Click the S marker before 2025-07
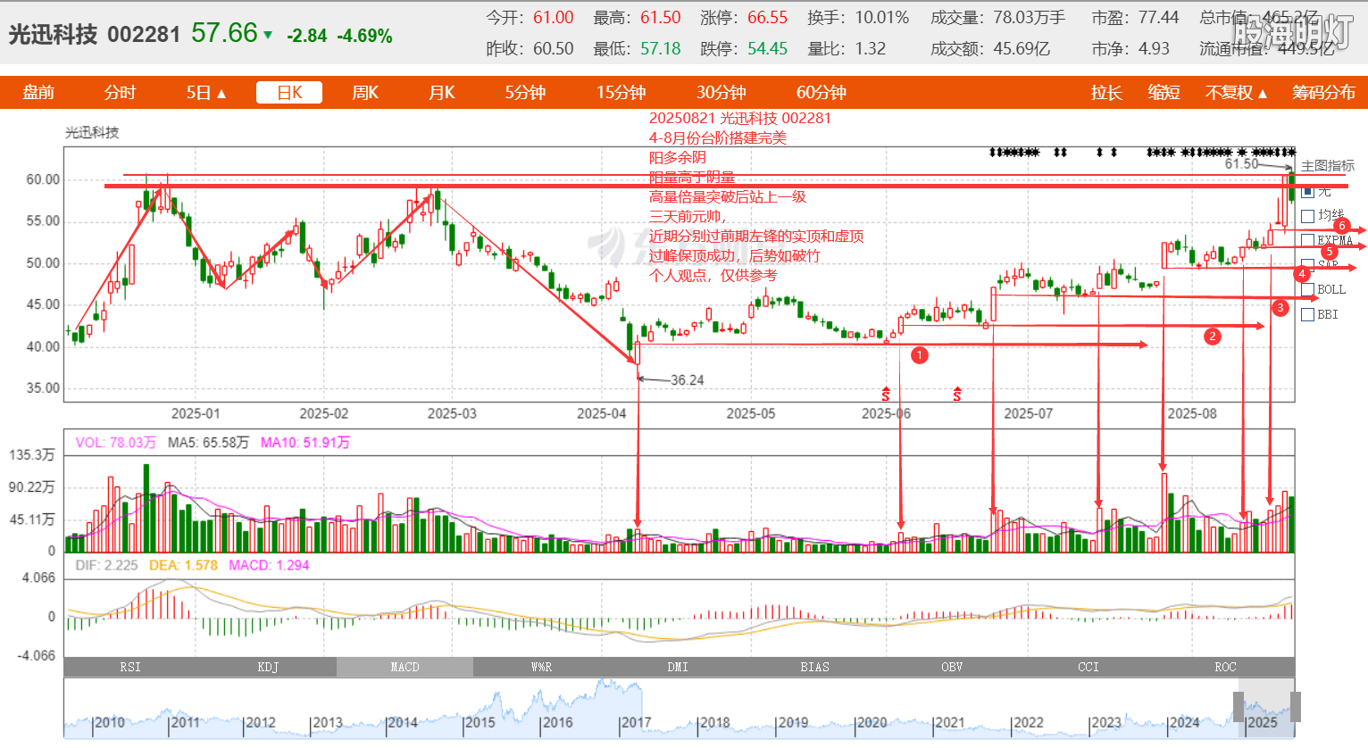Image resolution: width=1368 pixels, height=748 pixels. (957, 394)
